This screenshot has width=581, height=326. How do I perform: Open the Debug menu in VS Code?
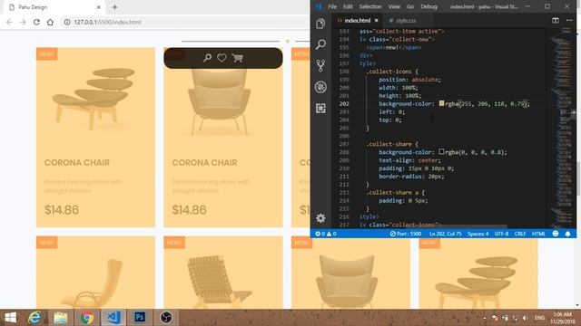(428, 6)
